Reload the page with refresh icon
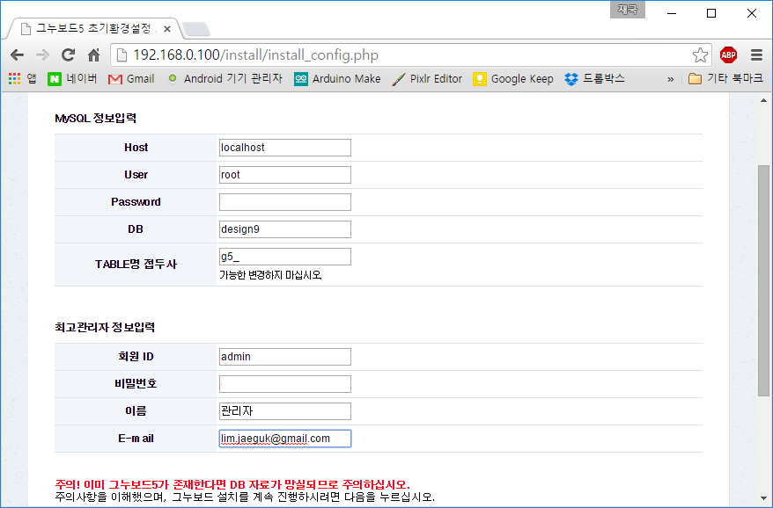Viewport: 773px width, 508px height. (x=68, y=54)
